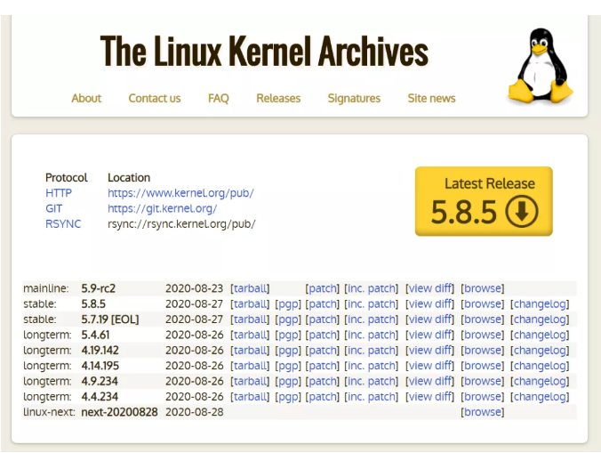View diff for stable 5.8.5

click(x=429, y=303)
